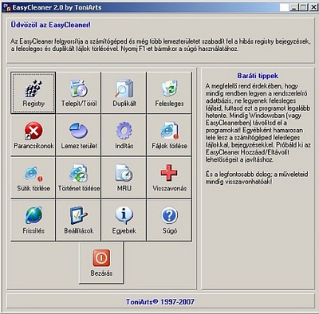This screenshot has height=314, width=319.
Task: Open the Registry cleaner tool
Action: [33, 92]
